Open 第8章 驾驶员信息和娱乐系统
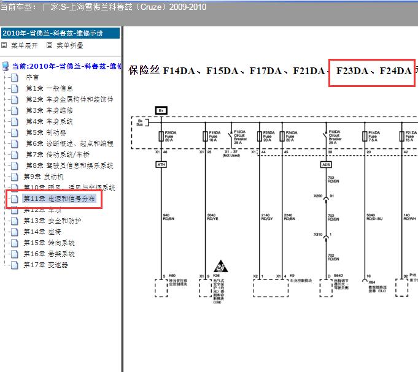Image resolution: width=418 pixels, height=372 pixels. (69, 166)
